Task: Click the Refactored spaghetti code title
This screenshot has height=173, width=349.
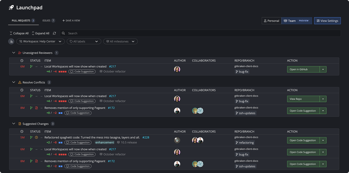Action: pyautogui.click(x=92, y=137)
